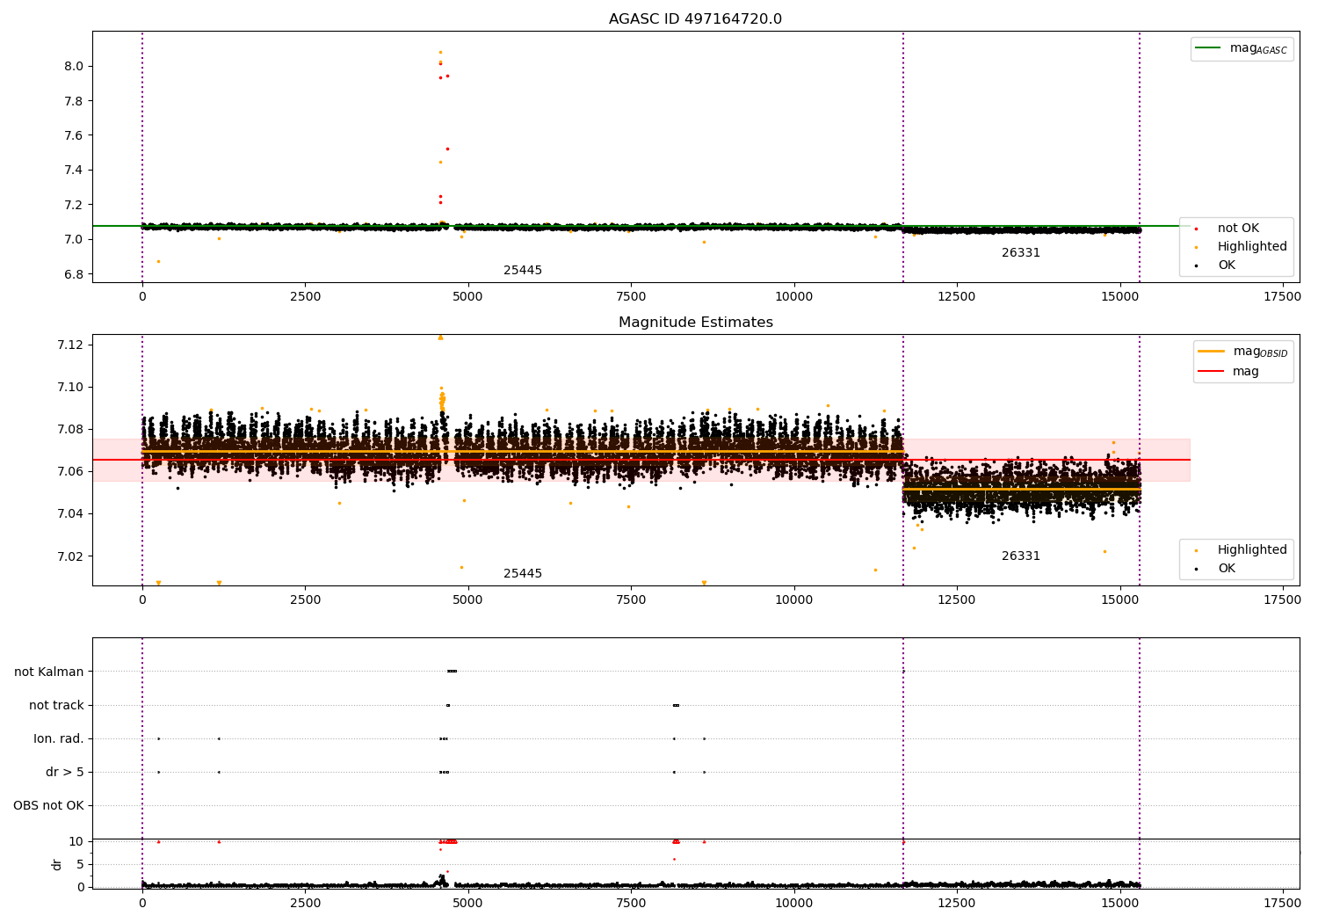Click the '25445' label in the middle plot
This screenshot has height=923, width=1318.
(x=523, y=574)
